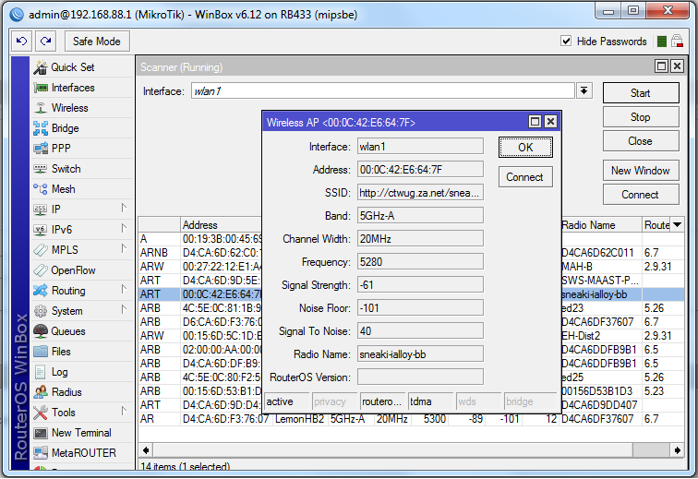This screenshot has width=698, height=479.
Task: Click the Log document icon
Action: click(41, 372)
